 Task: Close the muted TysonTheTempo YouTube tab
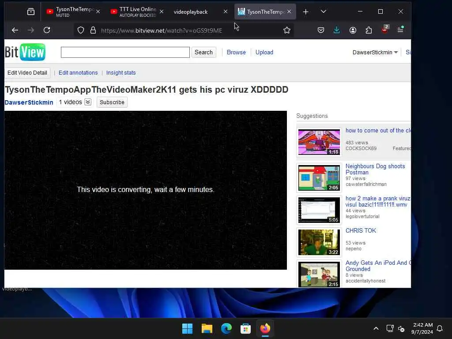[98, 11]
